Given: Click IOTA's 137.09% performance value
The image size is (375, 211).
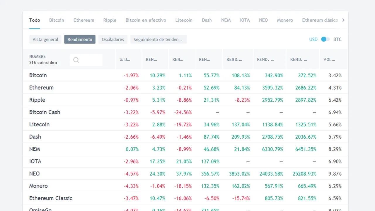Looking at the screenshot, I should (210, 162).
